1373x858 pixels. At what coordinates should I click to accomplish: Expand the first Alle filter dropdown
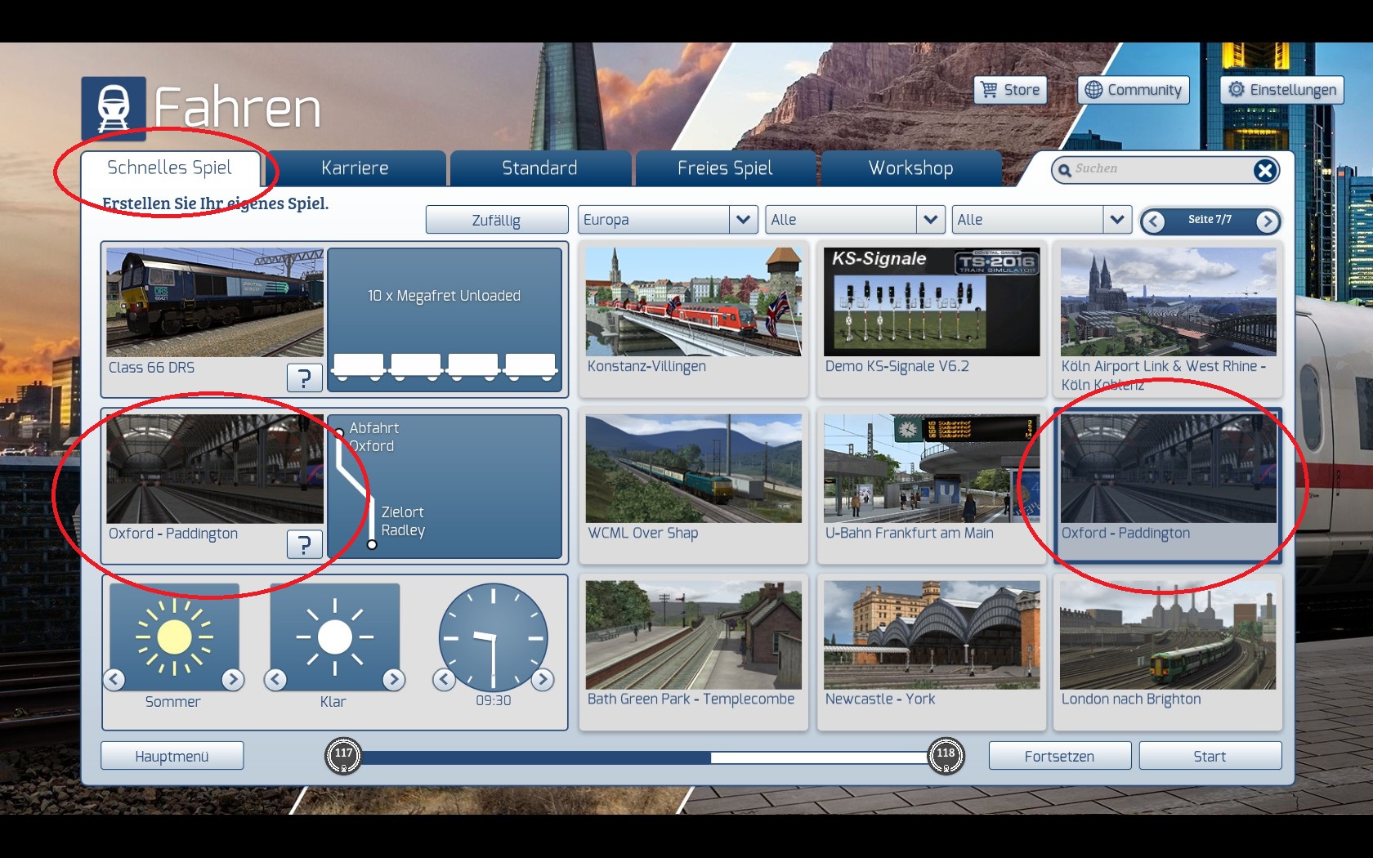[855, 220]
